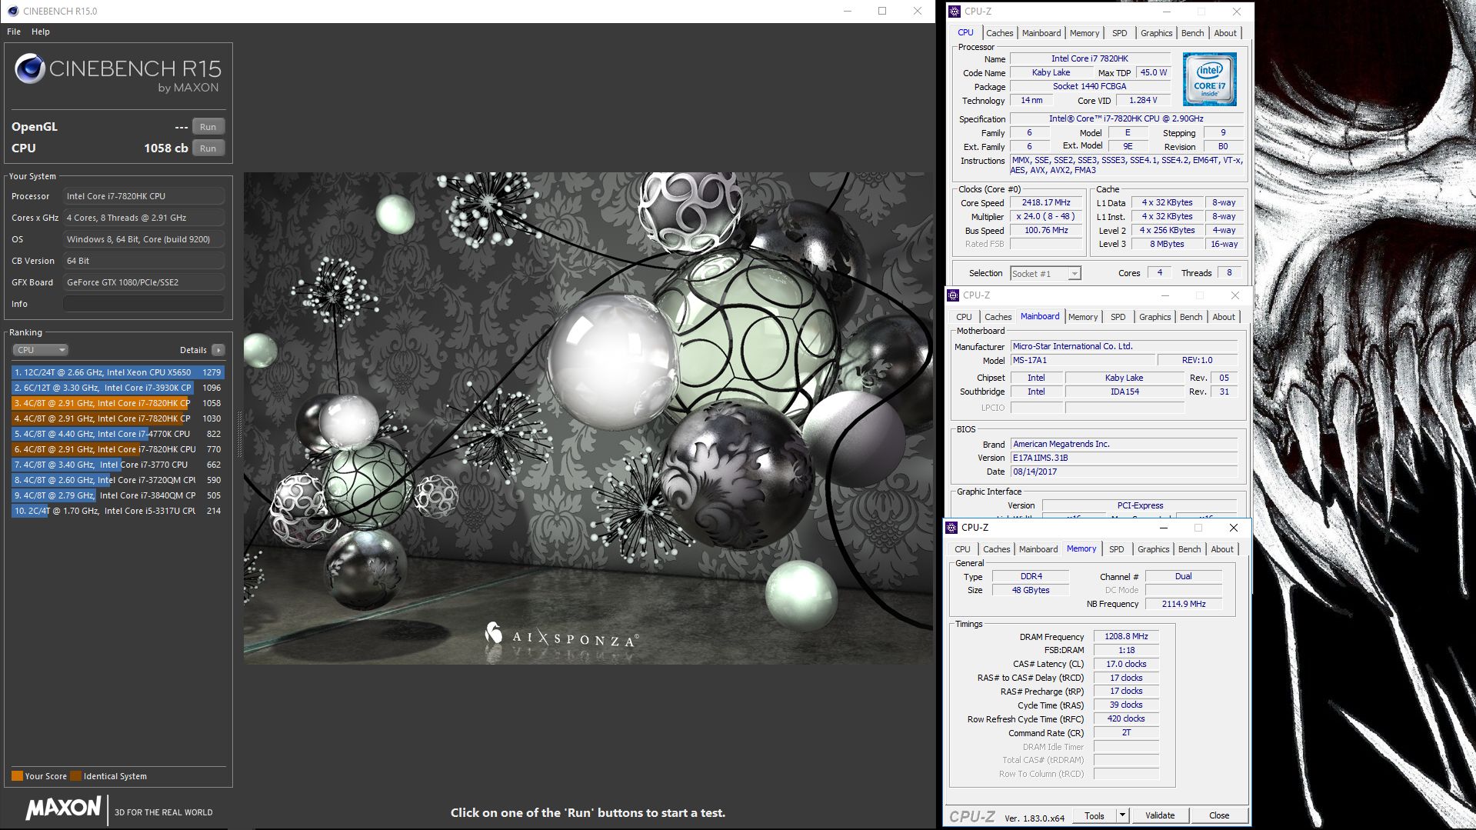1476x830 pixels.
Task: Click the CPU-Z Mainboard window title icon
Action: click(953, 295)
